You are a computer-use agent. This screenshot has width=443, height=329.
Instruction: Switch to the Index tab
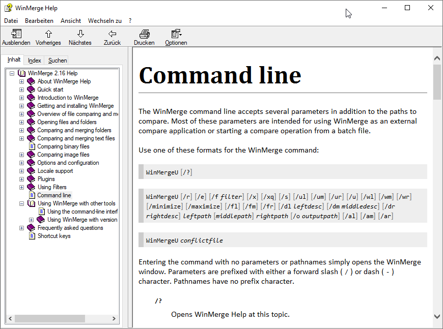tap(35, 61)
